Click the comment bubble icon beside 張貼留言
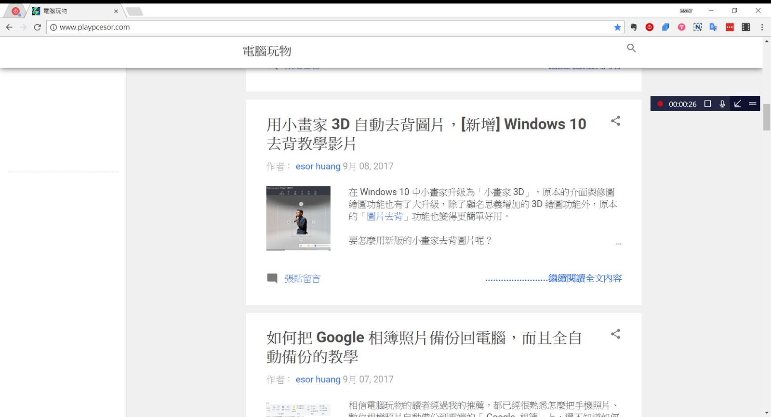The height and width of the screenshot is (417, 771). 272,278
